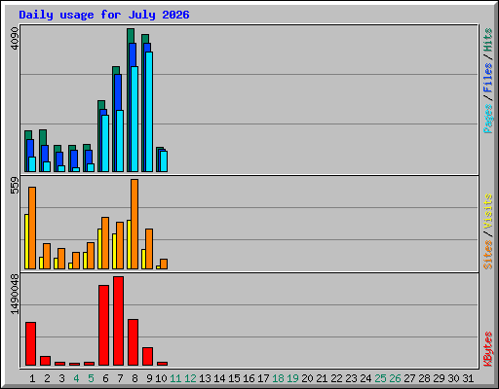The image size is (499, 389).
Task: Click the x-axis day label 1
Action: tap(32, 378)
